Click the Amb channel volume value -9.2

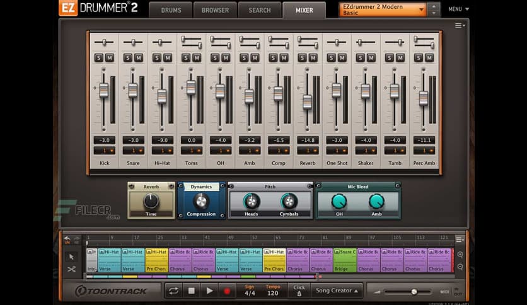[250, 140]
